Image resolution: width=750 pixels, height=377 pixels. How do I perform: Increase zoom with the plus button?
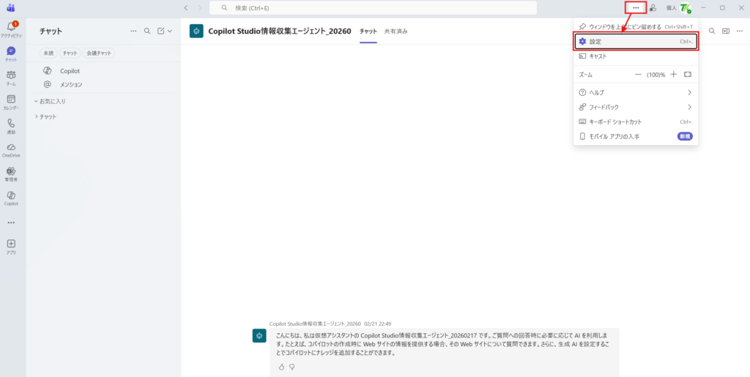[673, 75]
